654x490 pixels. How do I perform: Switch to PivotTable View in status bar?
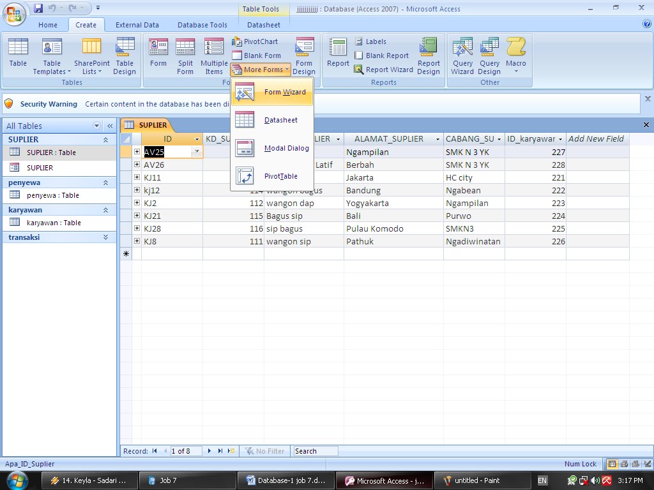coord(625,464)
